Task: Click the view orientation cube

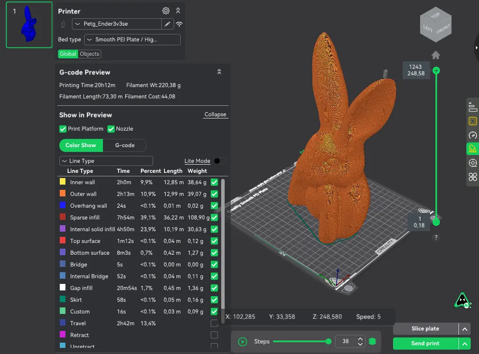Action: 436,25
